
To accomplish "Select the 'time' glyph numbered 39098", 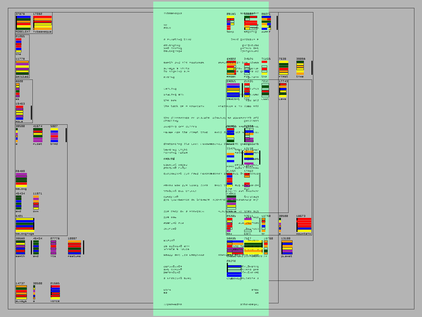I will coord(300,68).
